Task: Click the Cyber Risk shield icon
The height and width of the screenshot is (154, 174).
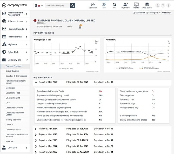Action: tap(4, 52)
